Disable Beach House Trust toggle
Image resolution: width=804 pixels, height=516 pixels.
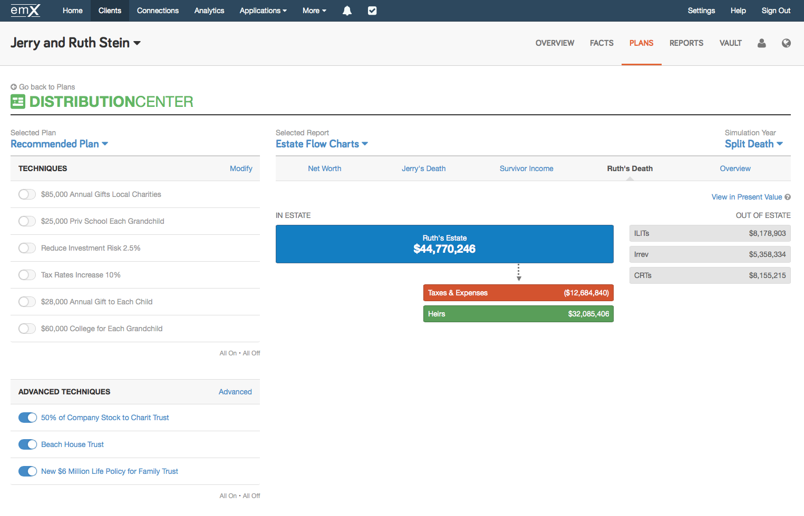(x=27, y=444)
